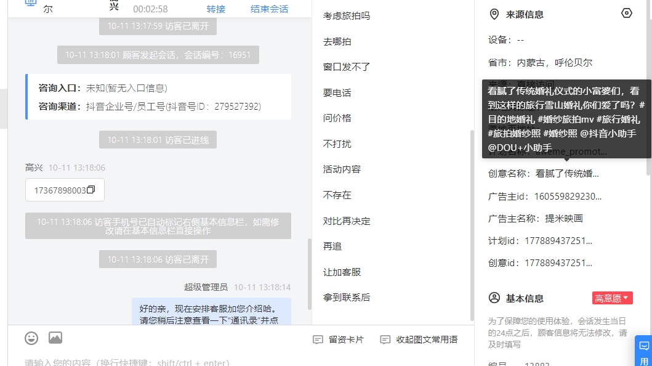This screenshot has height=366, width=652.
Task: Click the 13:17:59 访客已离开 notice
Action: pyautogui.click(x=158, y=26)
